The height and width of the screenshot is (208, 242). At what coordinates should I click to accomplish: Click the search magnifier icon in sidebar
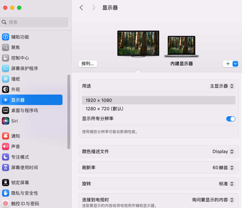[x=4, y=22]
